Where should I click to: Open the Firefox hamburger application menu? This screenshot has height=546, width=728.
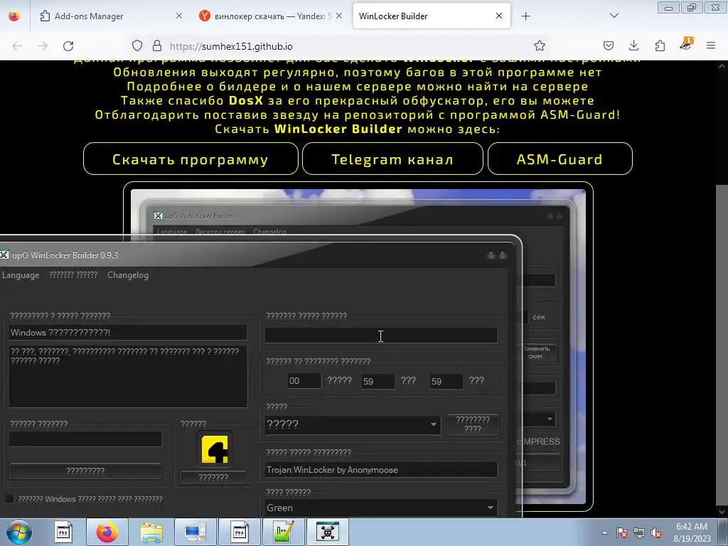711,46
